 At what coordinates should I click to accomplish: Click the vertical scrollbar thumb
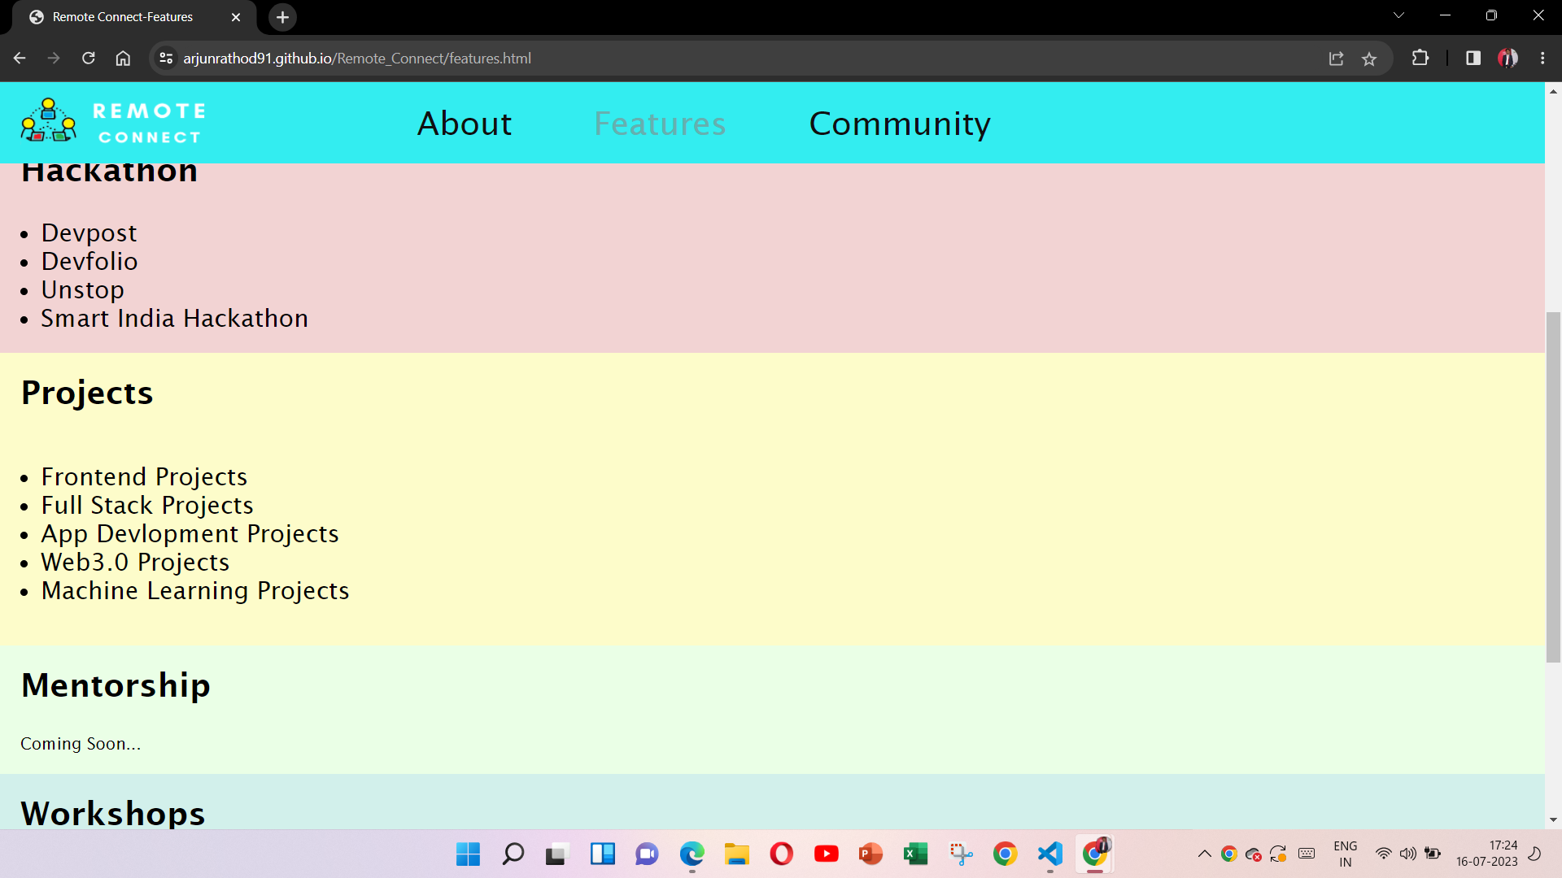pos(1553,488)
